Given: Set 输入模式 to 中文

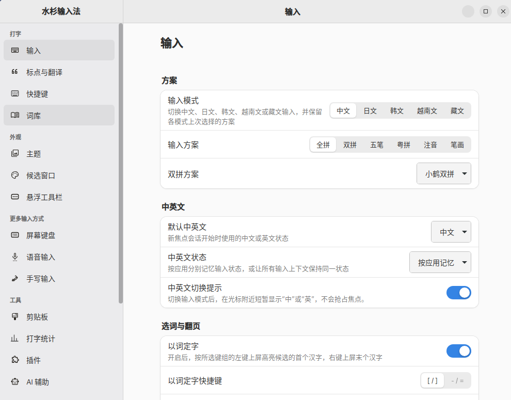Looking at the screenshot, I should click(x=343, y=111).
